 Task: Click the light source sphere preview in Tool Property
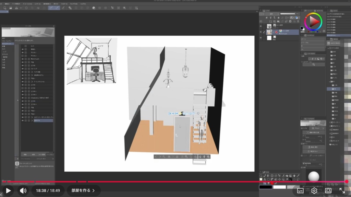[314, 176]
